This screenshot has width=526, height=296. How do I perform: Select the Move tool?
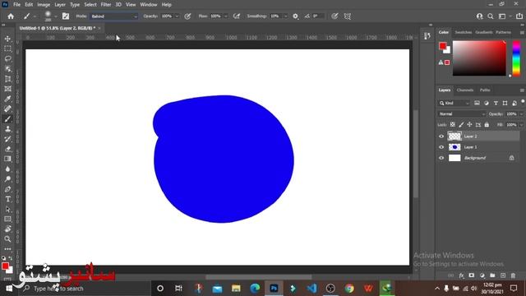click(x=7, y=39)
